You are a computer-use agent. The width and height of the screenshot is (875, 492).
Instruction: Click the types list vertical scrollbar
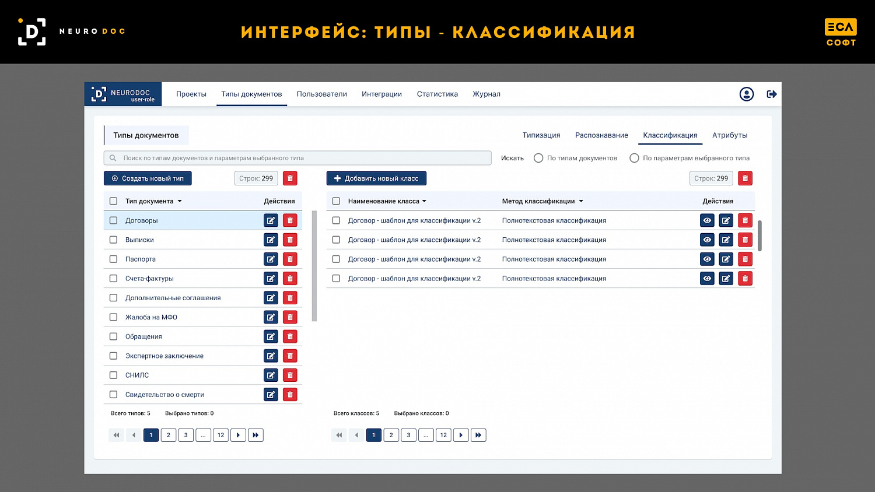coord(314,266)
